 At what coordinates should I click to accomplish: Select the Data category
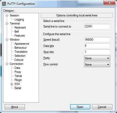tap(17, 68)
